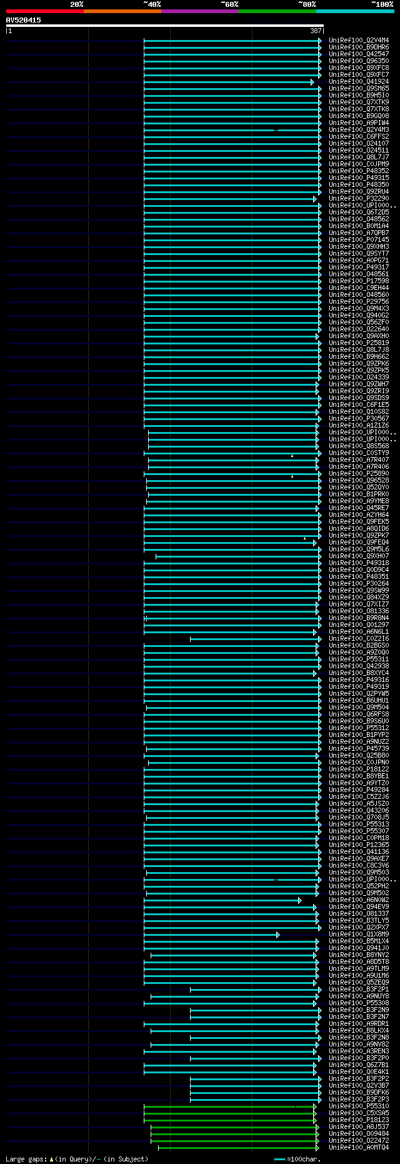This screenshot has height=1164, width=400.
Task: Select label UniRef100_P48352
Action: pyautogui.click(x=359, y=171)
